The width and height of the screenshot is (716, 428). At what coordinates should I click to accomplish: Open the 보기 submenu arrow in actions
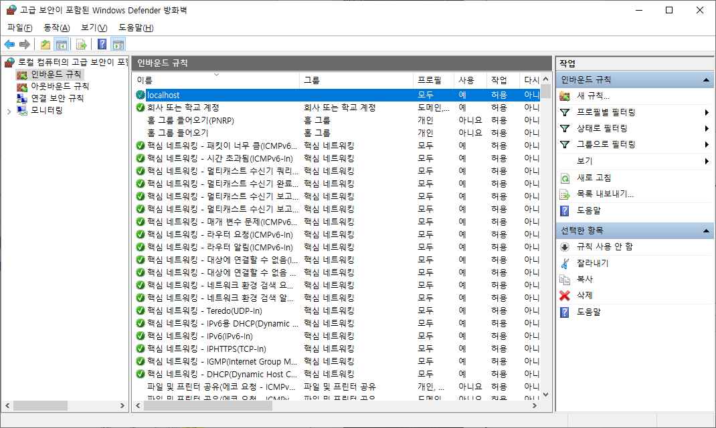(x=707, y=162)
